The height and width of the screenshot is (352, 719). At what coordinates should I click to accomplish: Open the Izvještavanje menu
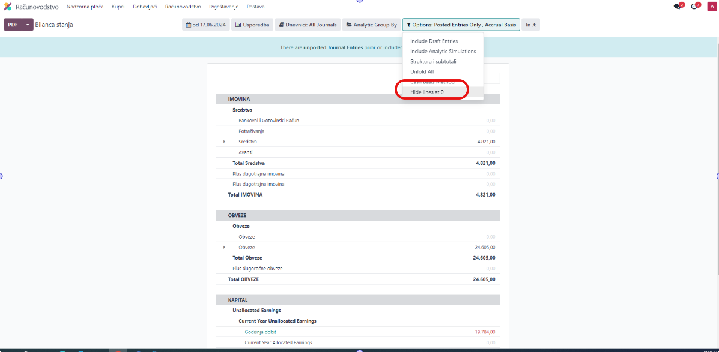pyautogui.click(x=223, y=7)
